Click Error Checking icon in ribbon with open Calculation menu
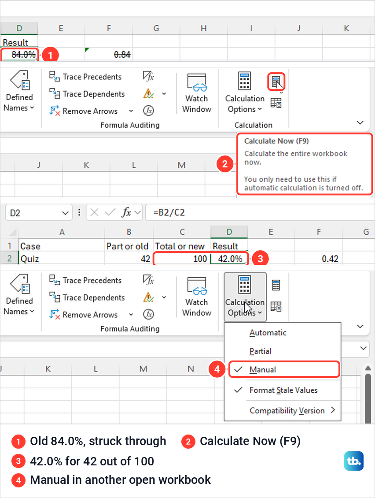 point(148,297)
